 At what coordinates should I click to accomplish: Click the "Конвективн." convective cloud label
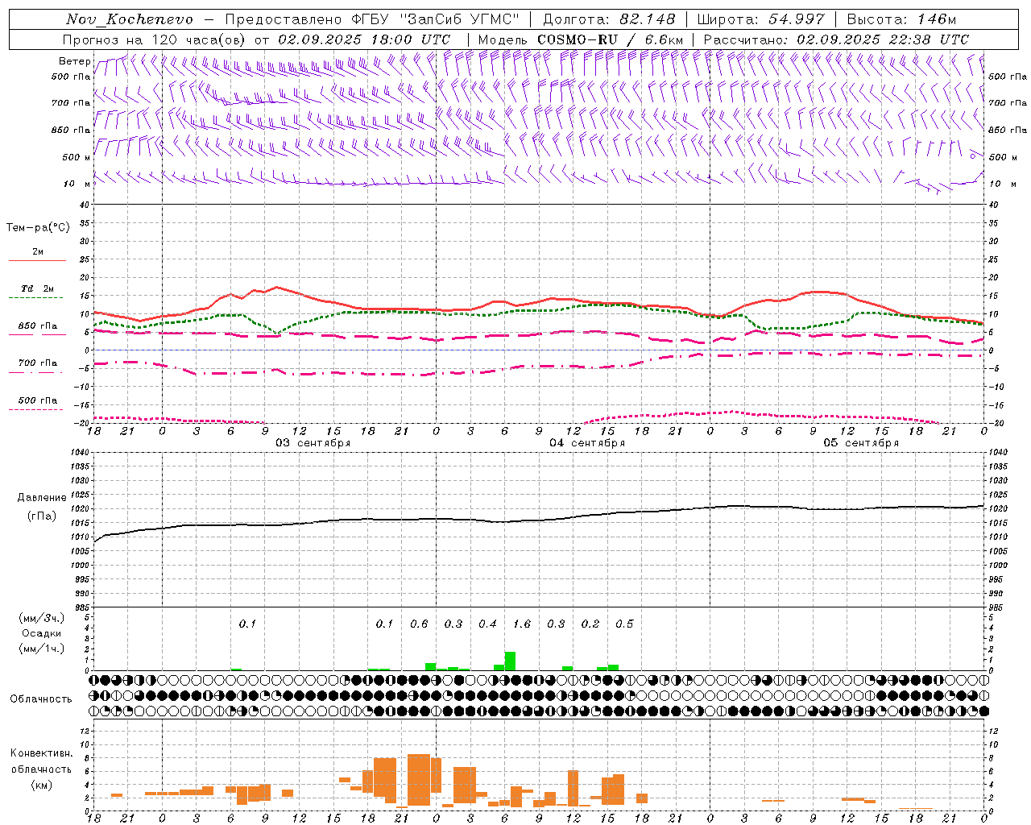pos(42,753)
